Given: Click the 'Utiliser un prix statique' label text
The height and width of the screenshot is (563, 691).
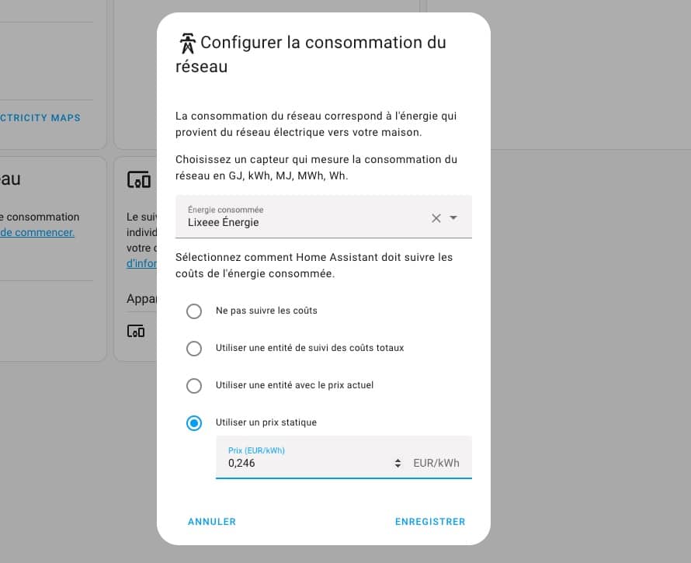Looking at the screenshot, I should click(x=266, y=422).
